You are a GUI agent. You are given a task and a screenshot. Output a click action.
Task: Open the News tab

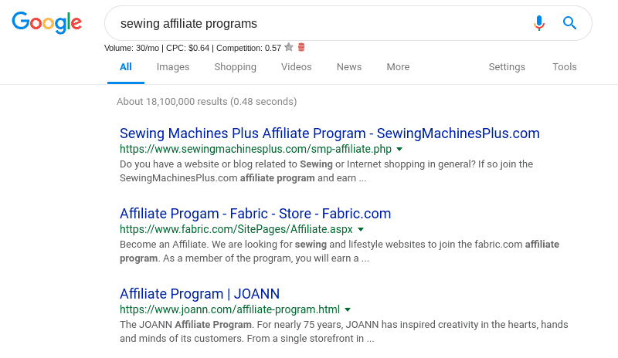pos(349,67)
